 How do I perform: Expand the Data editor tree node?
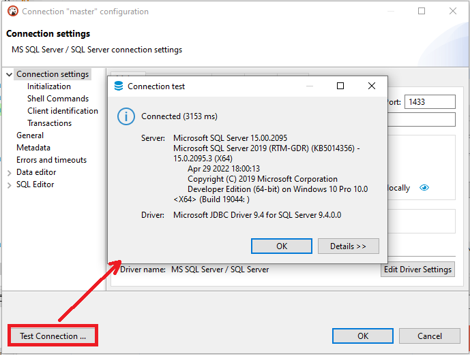[10, 173]
